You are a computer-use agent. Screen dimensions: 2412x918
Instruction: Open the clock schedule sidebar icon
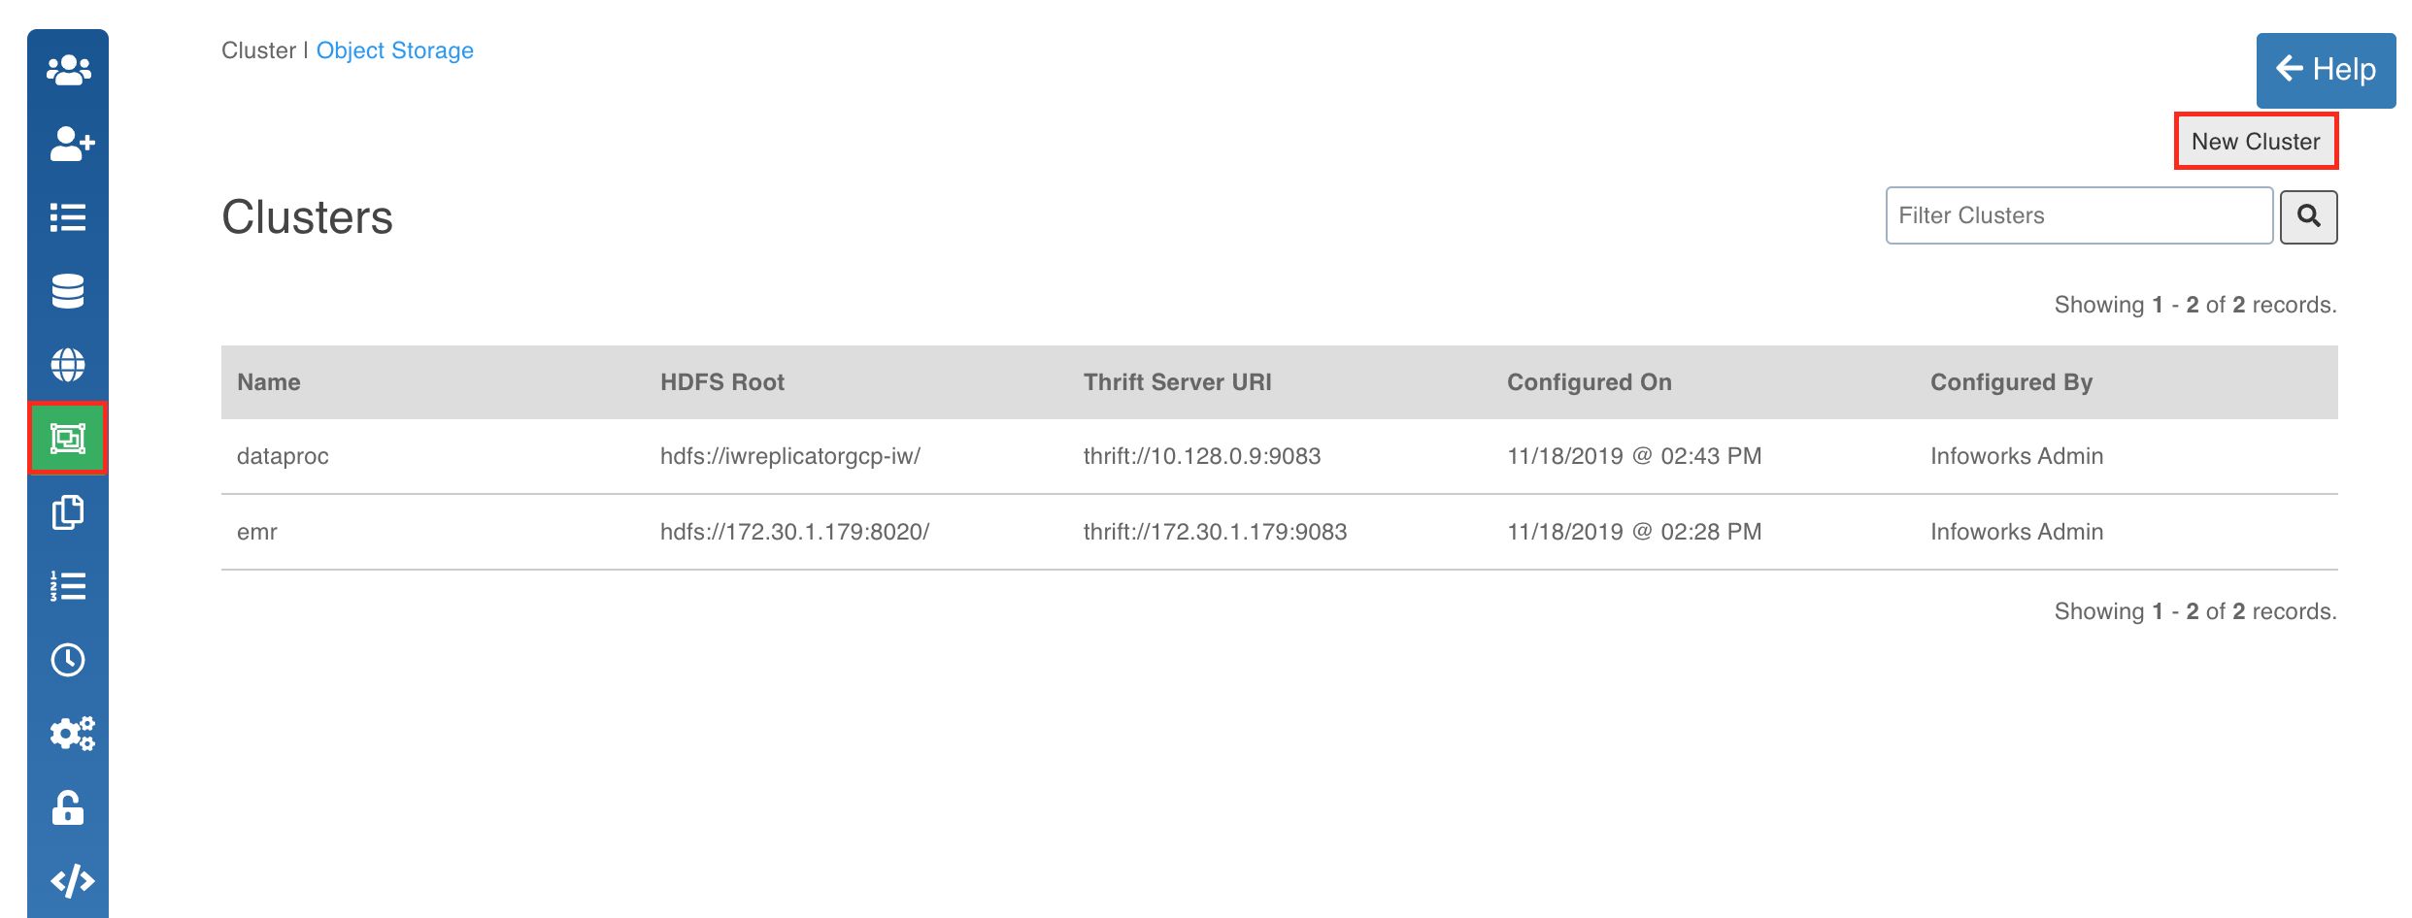[68, 660]
